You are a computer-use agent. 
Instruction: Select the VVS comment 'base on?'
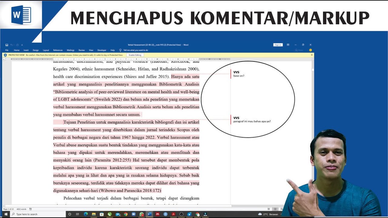(x=239, y=74)
